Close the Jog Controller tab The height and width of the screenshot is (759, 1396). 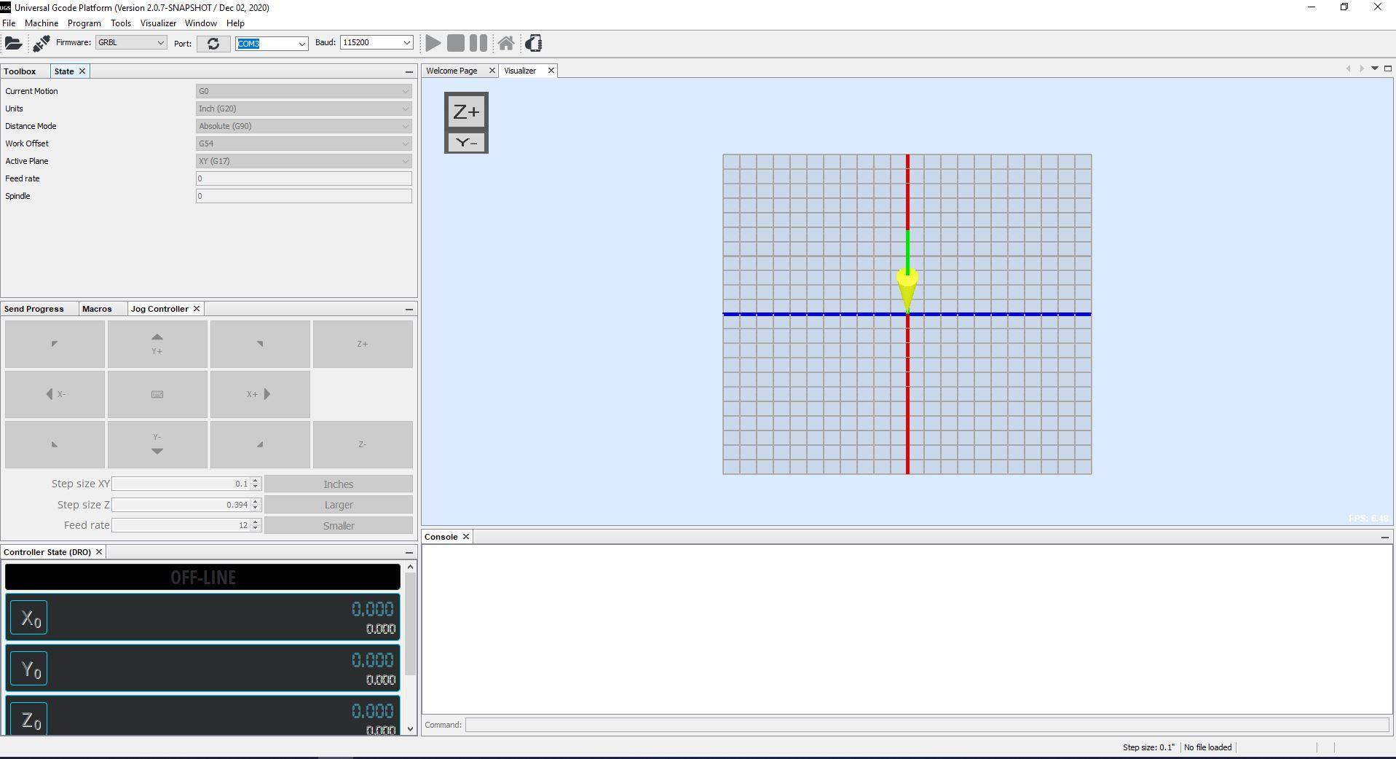point(196,309)
